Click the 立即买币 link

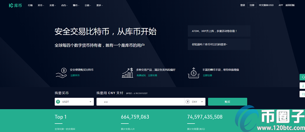click(x=75, y=75)
